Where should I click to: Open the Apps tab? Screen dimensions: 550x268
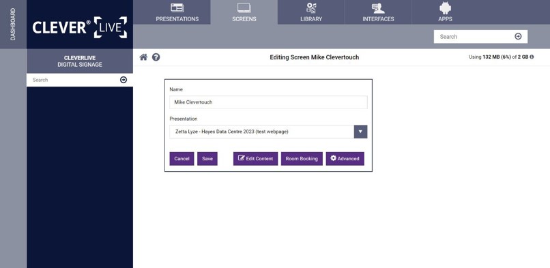click(x=445, y=12)
